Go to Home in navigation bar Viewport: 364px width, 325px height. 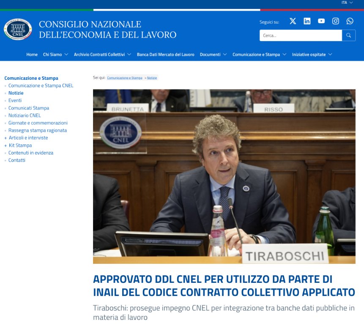click(x=32, y=54)
